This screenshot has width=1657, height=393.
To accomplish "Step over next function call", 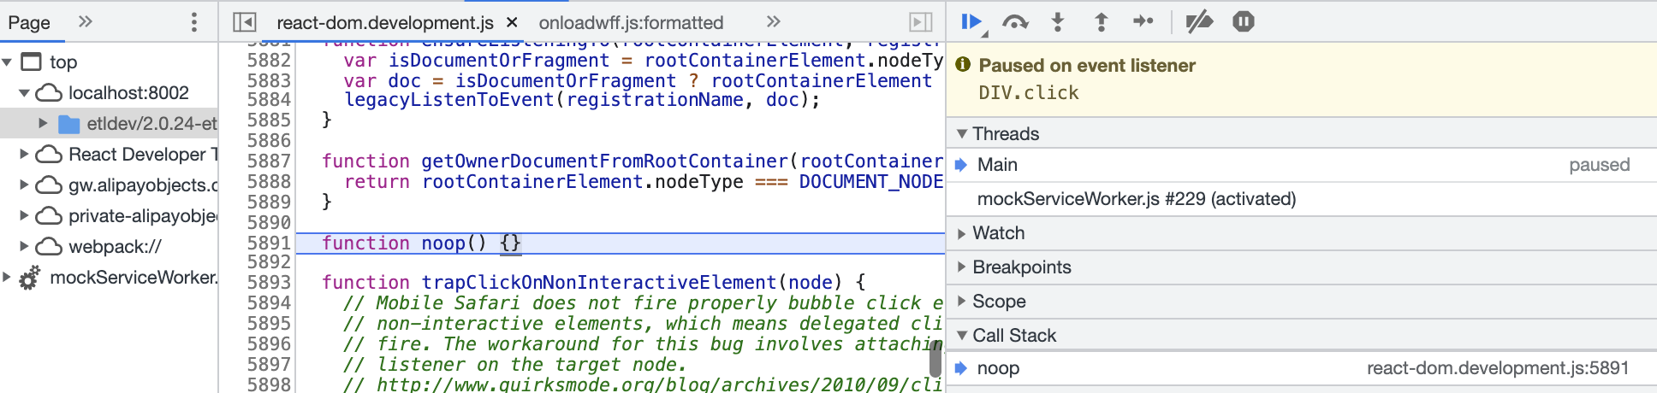I will [1015, 22].
